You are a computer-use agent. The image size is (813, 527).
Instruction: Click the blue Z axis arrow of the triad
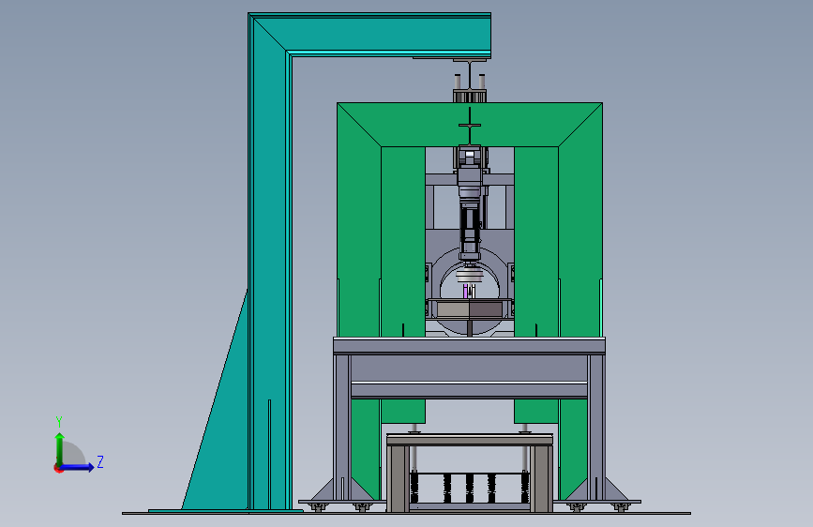[x=78, y=467]
